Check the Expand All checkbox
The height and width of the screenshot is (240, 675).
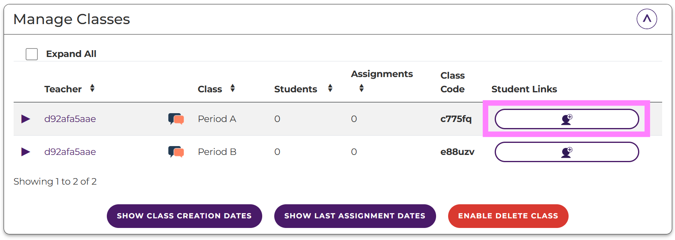point(32,54)
